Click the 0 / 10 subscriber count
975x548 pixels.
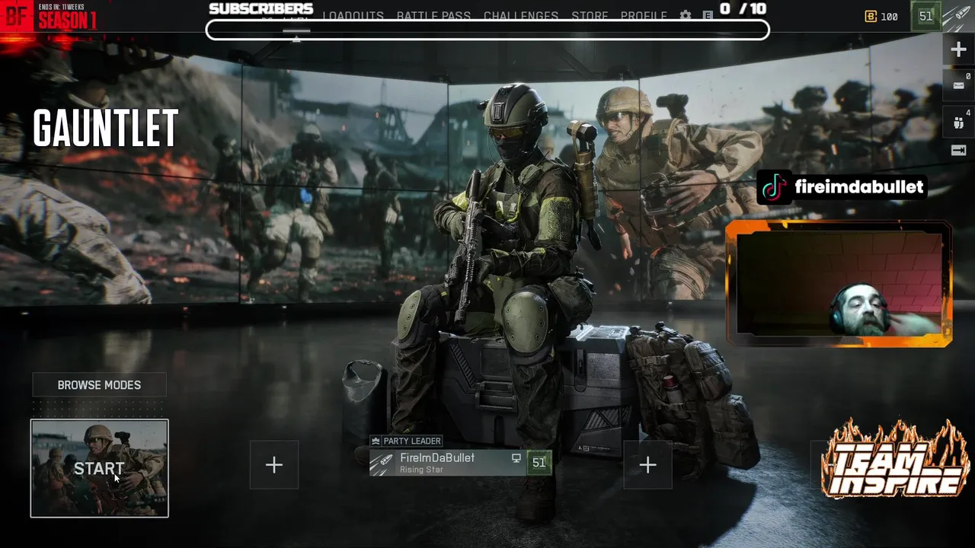(743, 8)
